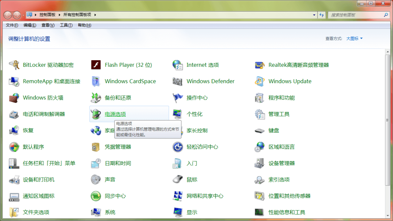Open the Windows CardSpace icon
This screenshot has height=221, width=393.
pos(96,81)
